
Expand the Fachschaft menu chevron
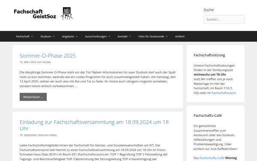(x=32, y=36)
